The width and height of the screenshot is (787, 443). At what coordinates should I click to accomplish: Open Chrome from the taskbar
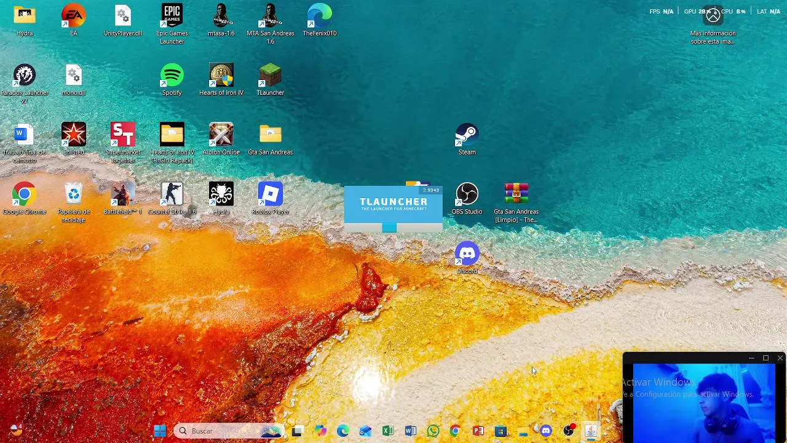pos(456,431)
